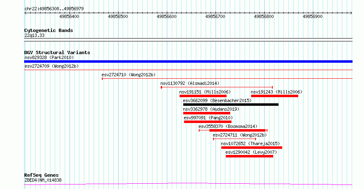The width and height of the screenshot is (364, 189).
Task: Click the nsv3362978 (Audano2019) text label
Action: coord(211,109)
